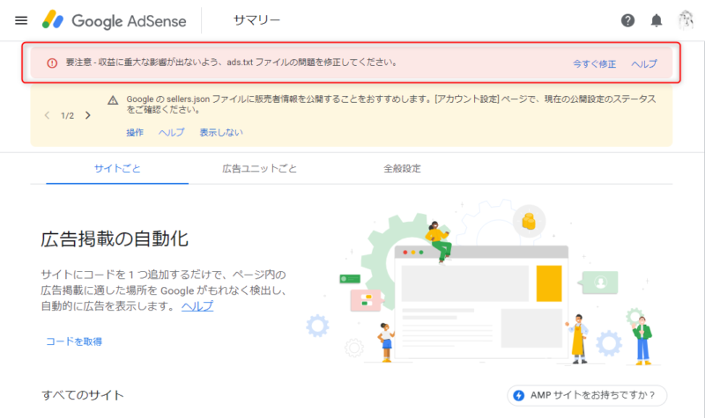
Task: Dismiss the notice with 表示しない
Action: tap(221, 133)
